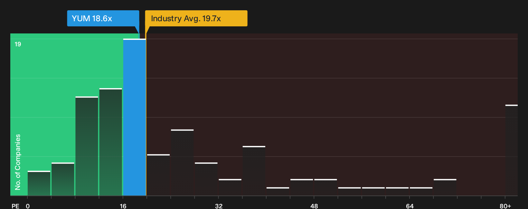Select the dark bar for PE 44–48
The width and height of the screenshot is (528, 209).
point(302,187)
